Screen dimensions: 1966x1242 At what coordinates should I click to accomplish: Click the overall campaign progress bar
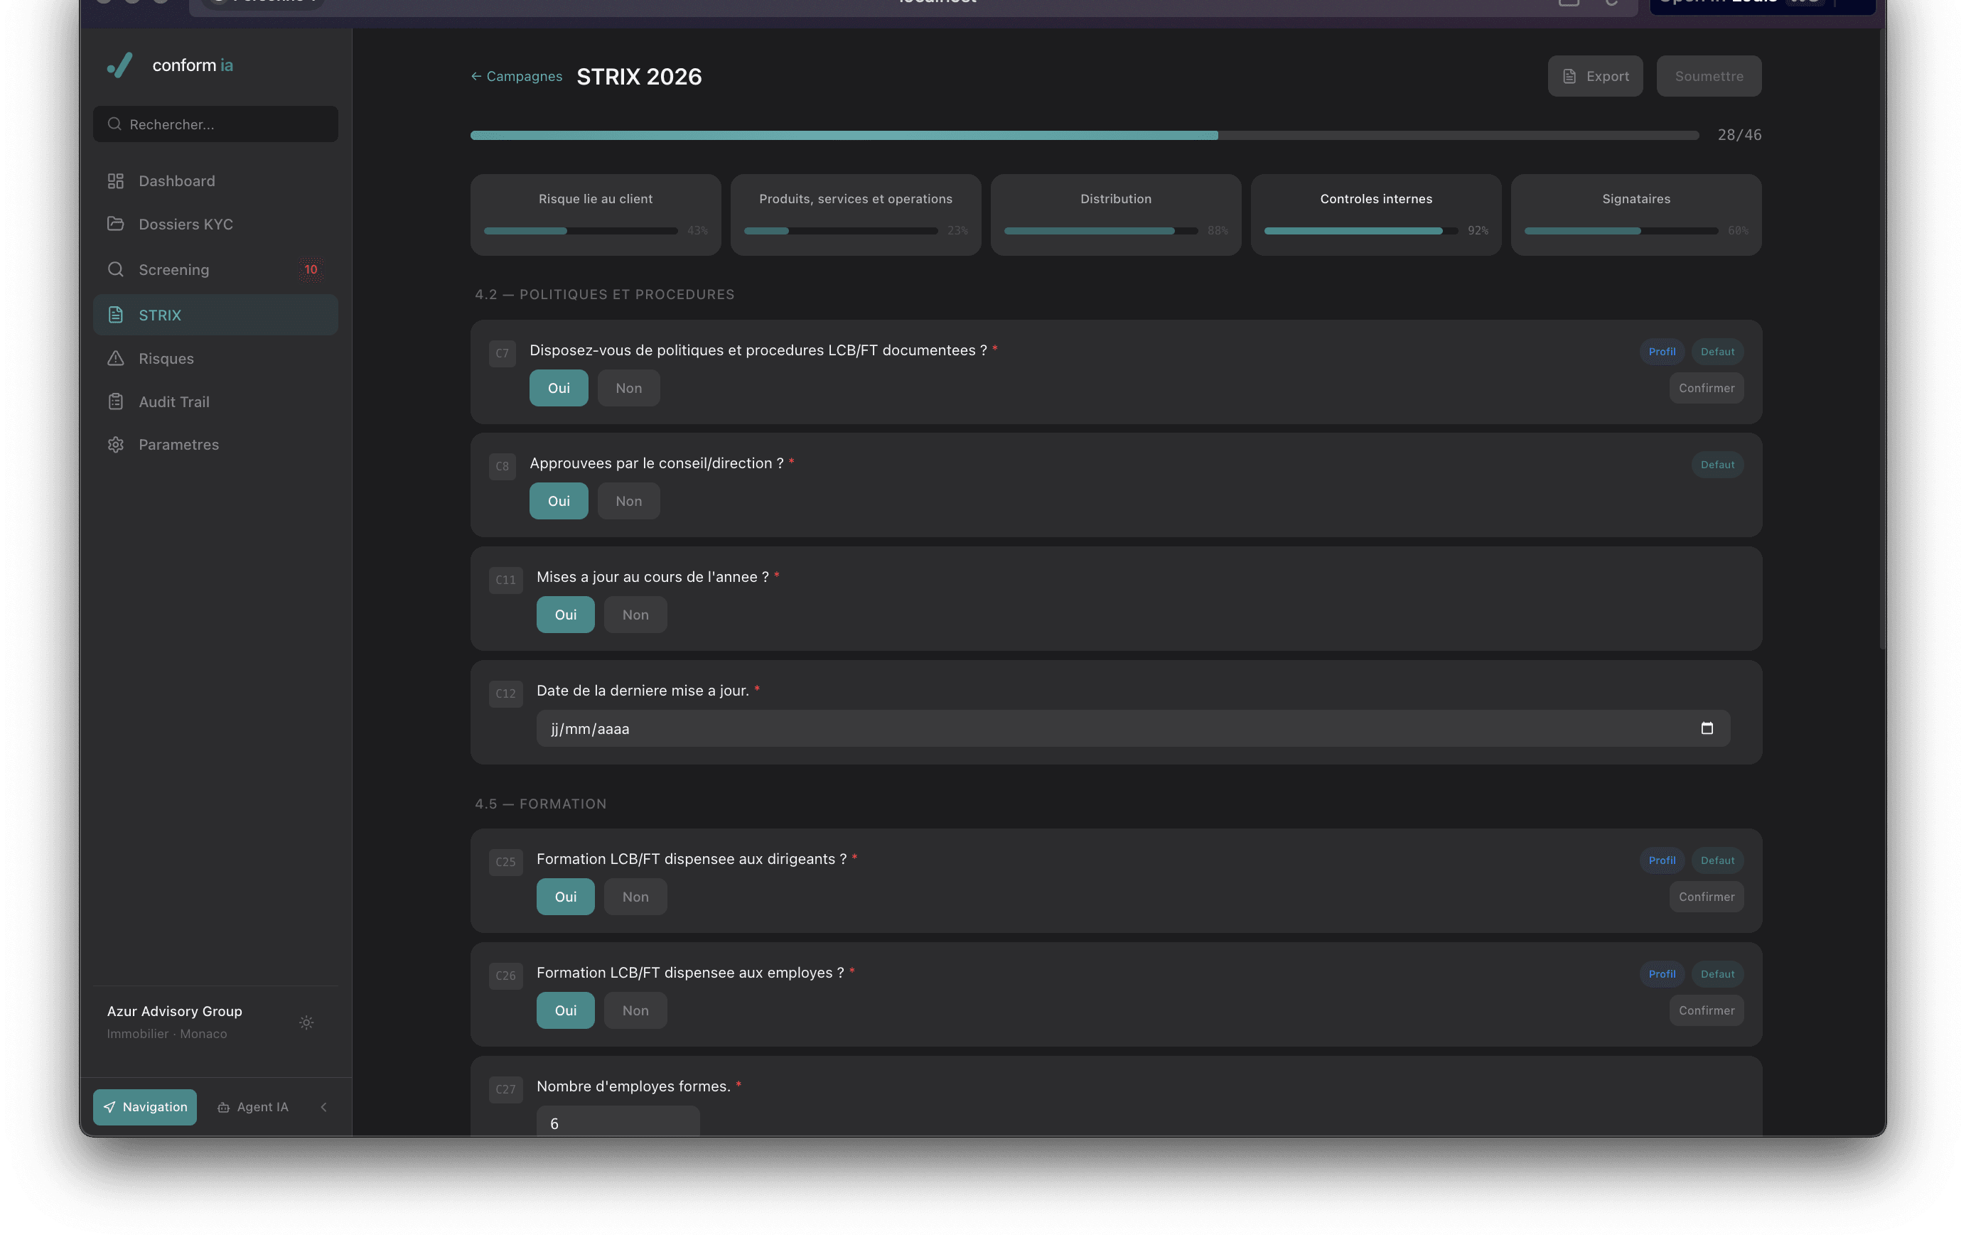tap(1083, 136)
